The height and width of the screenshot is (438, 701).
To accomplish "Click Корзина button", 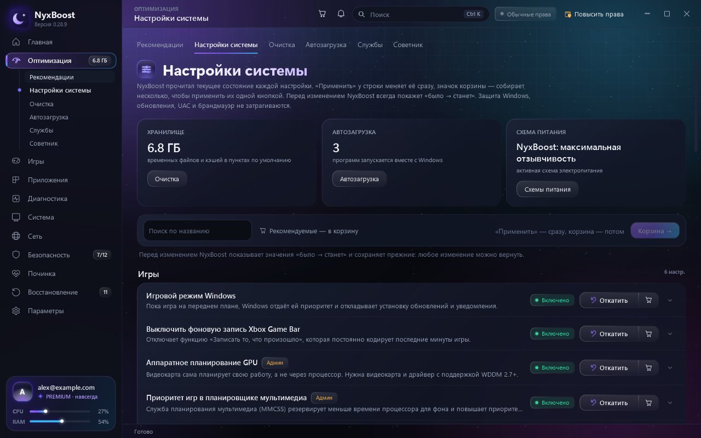I will 655,231.
